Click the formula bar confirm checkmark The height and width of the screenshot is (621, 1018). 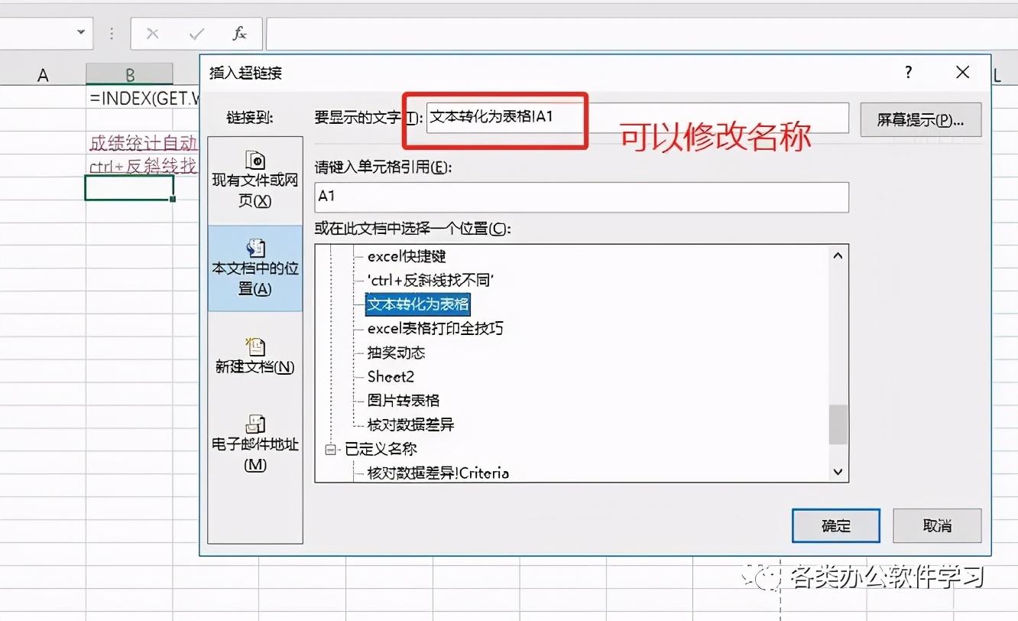click(196, 34)
